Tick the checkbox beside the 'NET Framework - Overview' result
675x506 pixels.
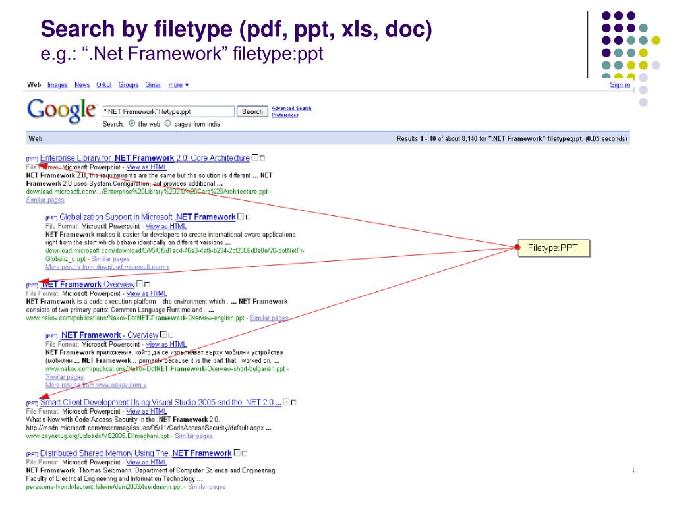pyautogui.click(x=171, y=335)
